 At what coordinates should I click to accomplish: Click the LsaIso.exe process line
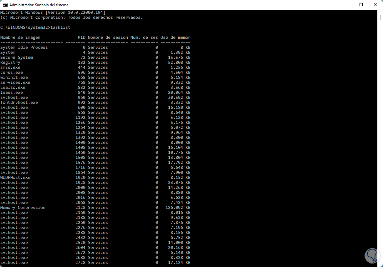click(13, 87)
